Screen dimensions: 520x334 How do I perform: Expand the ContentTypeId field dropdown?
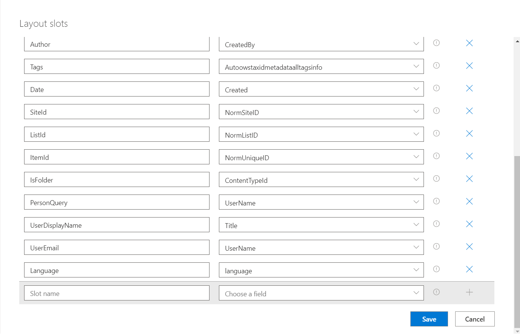[416, 179]
